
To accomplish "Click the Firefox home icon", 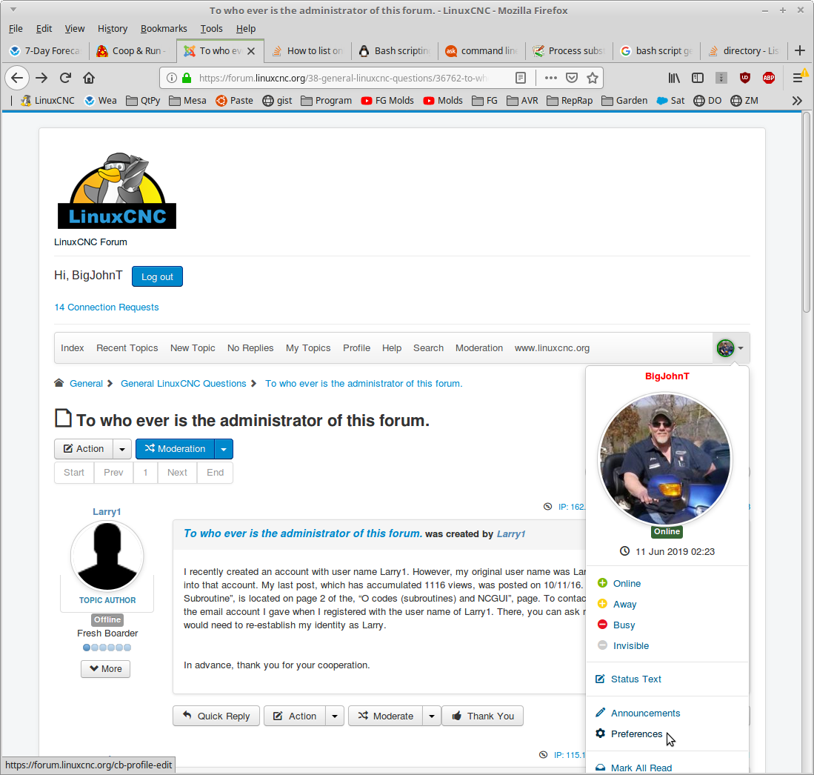I will tap(89, 78).
